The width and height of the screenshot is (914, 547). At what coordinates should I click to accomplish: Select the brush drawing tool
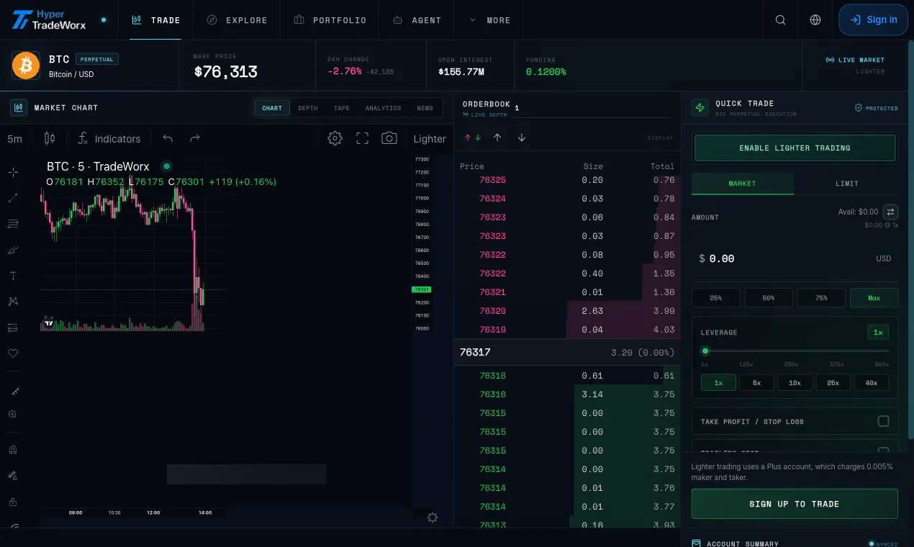click(13, 250)
